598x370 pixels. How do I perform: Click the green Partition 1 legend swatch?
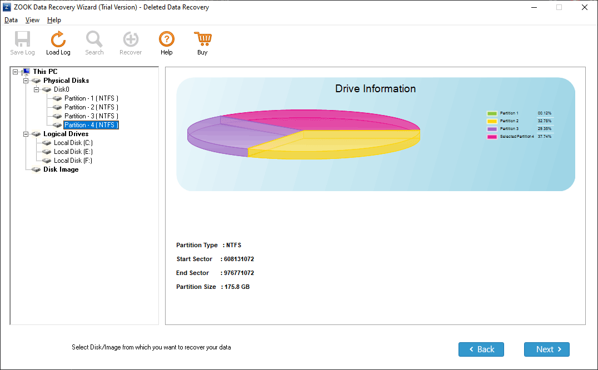[x=492, y=113]
